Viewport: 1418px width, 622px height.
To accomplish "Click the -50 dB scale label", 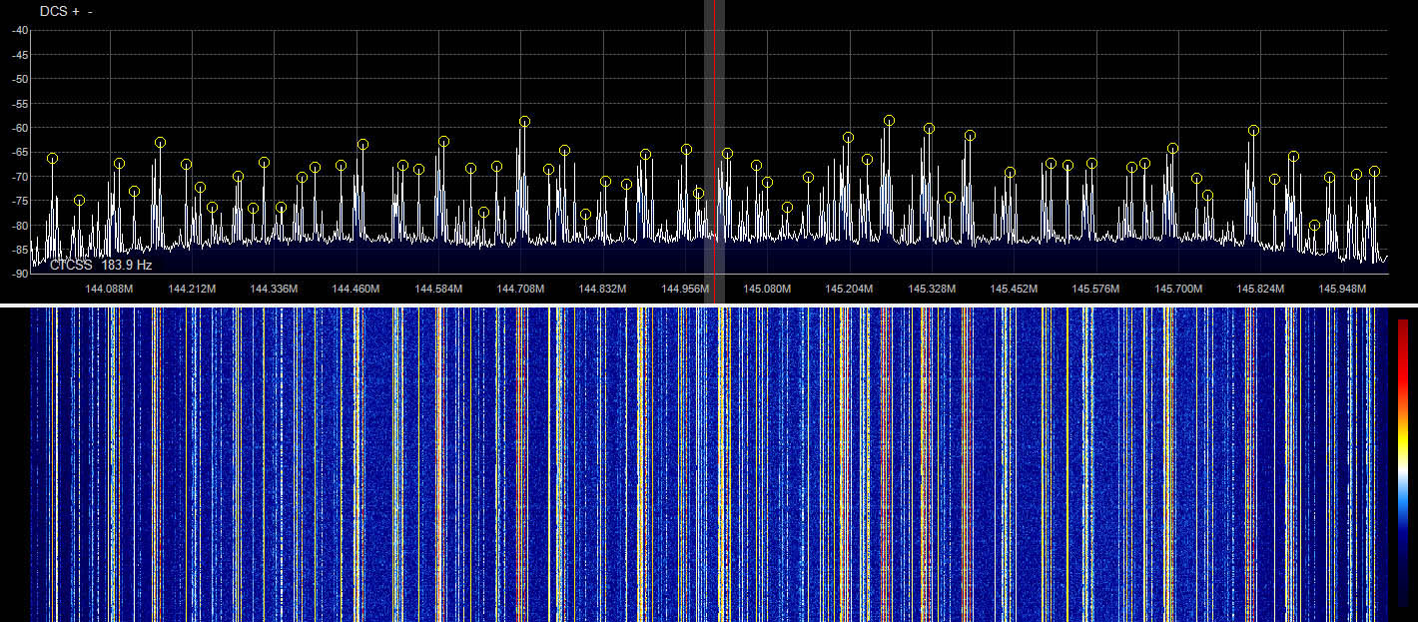I will click(19, 79).
